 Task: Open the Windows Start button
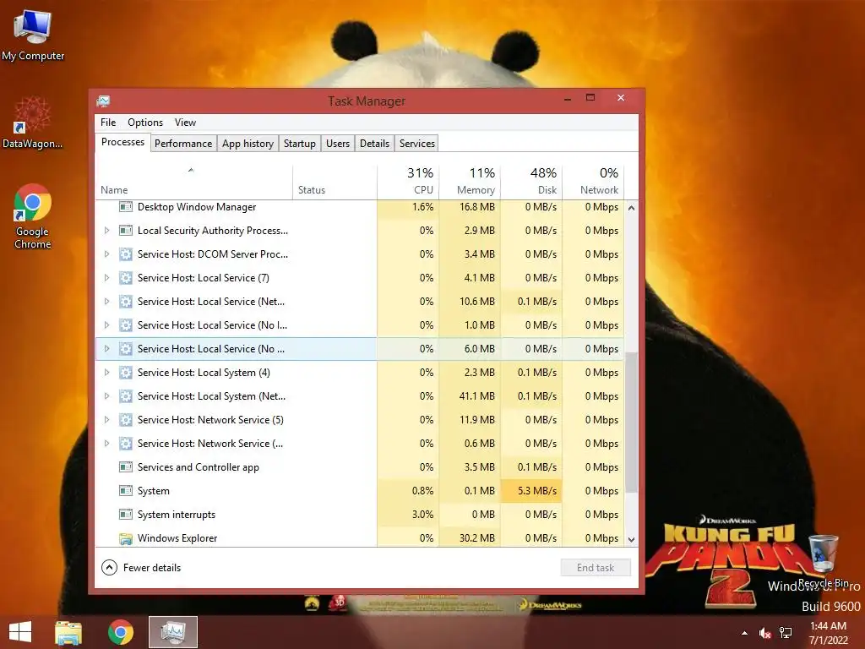coord(20,632)
